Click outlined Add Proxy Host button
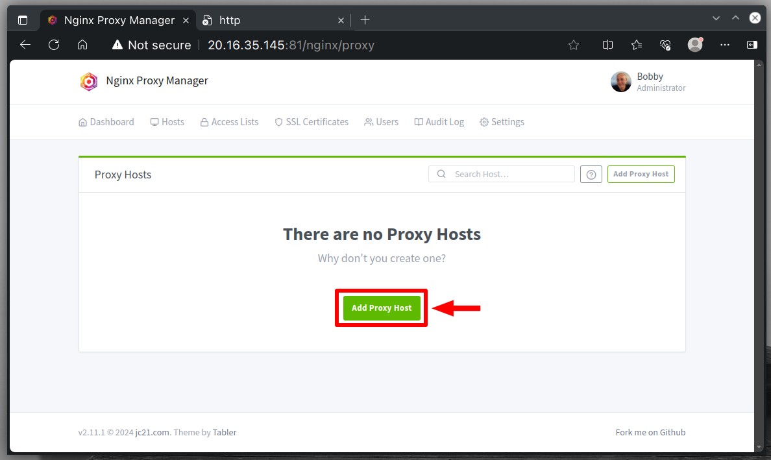The width and height of the screenshot is (771, 460). 641,174
